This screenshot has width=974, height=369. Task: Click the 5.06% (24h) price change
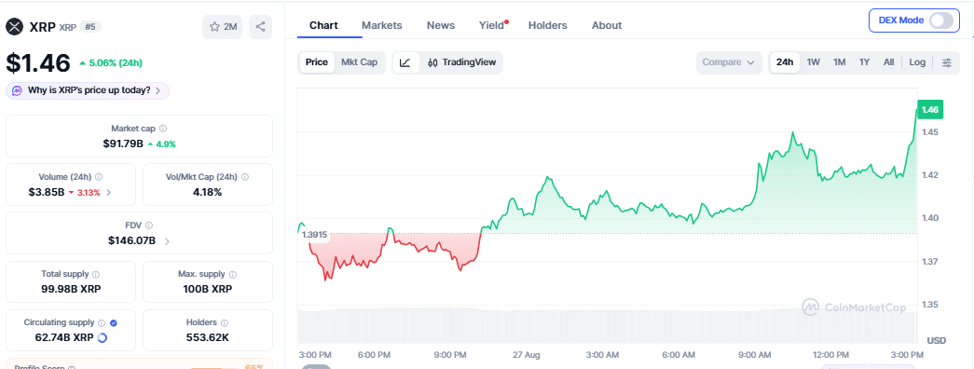(x=111, y=62)
